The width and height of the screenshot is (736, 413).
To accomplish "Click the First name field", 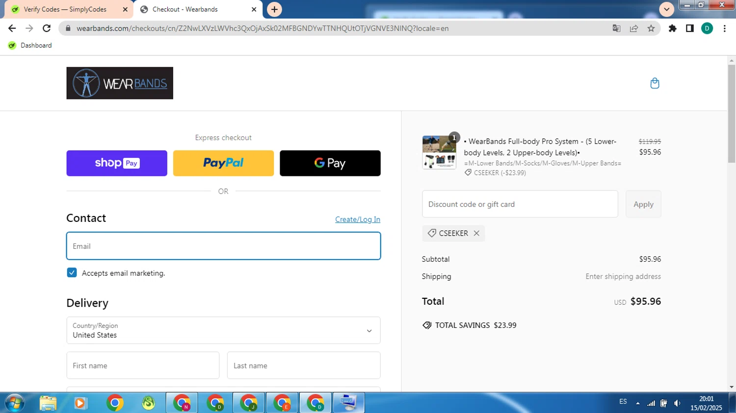I will [143, 365].
